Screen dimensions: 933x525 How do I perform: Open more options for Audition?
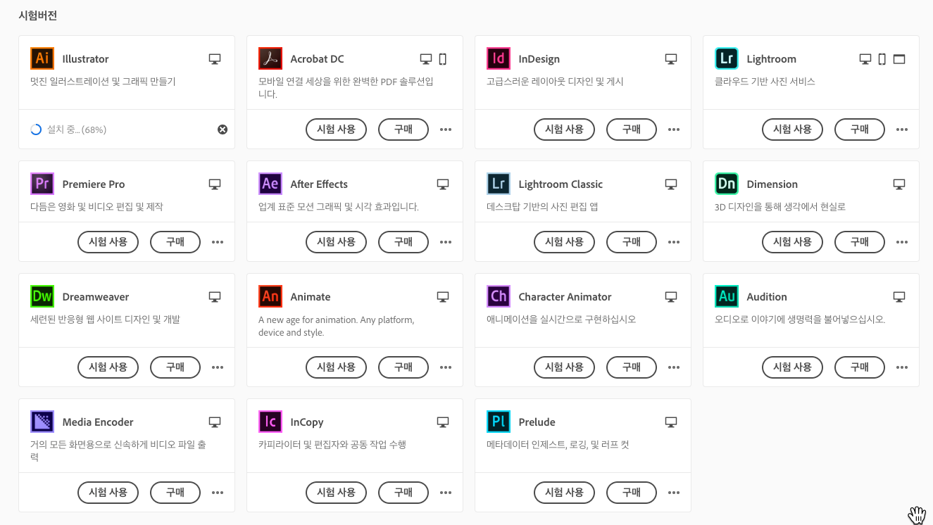click(x=902, y=367)
